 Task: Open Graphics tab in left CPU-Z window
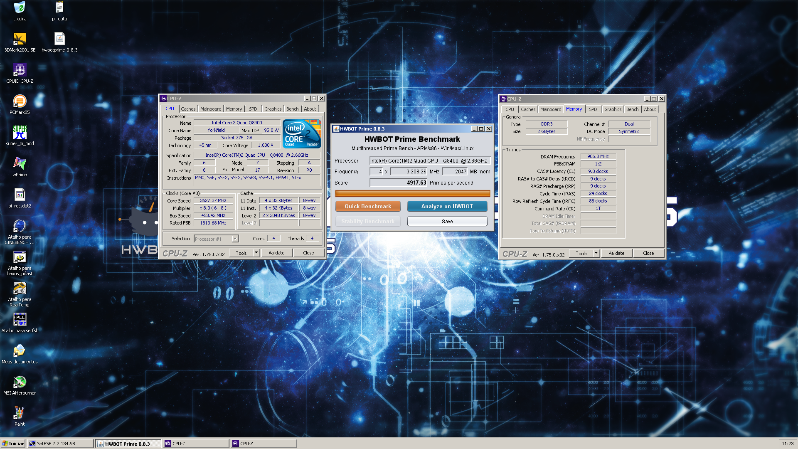coord(273,109)
